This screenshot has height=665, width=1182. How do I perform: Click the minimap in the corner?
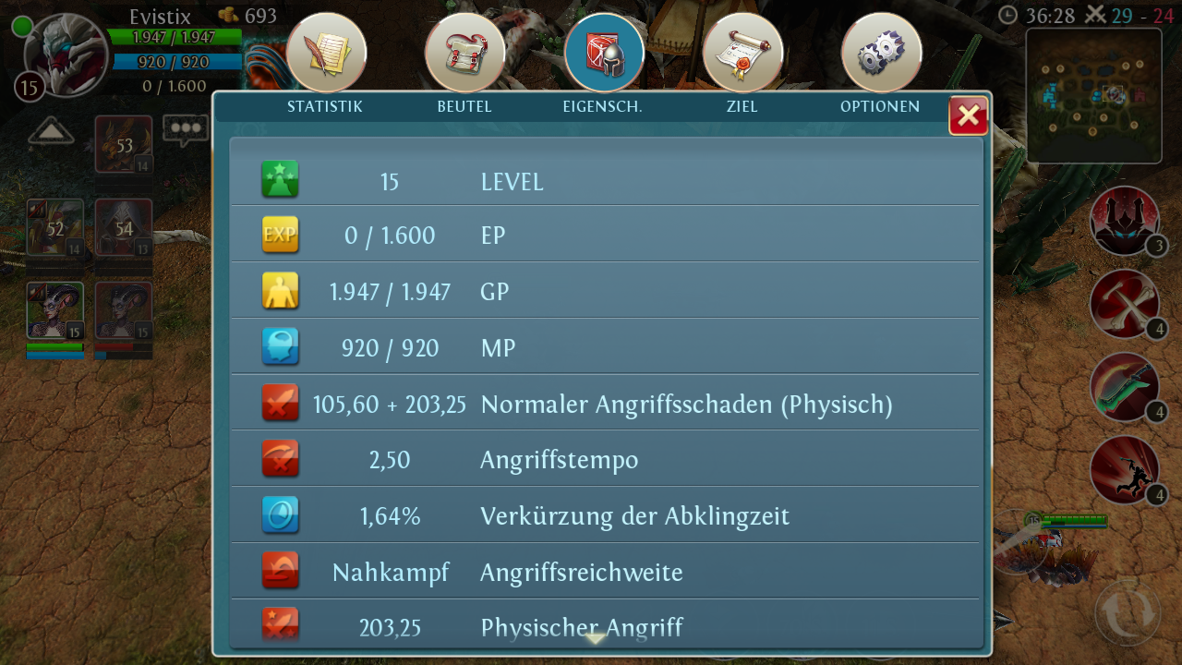[x=1093, y=96]
